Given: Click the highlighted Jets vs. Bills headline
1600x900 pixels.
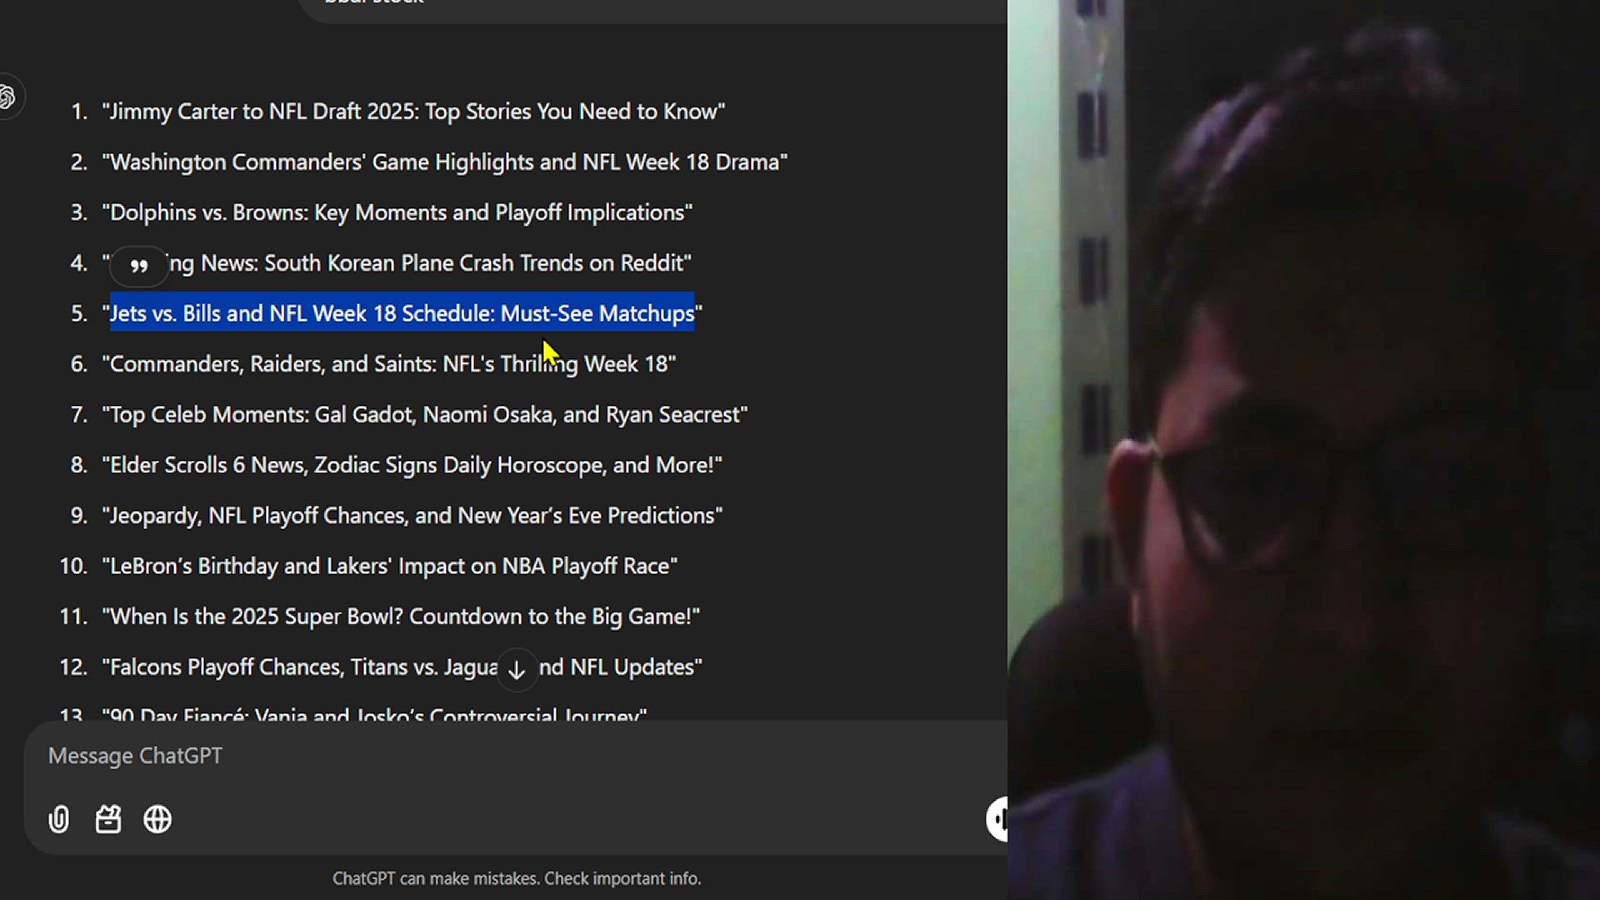Looking at the screenshot, I should click(x=402, y=313).
